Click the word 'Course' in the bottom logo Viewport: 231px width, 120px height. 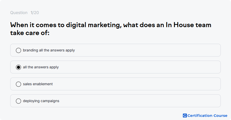220,116
